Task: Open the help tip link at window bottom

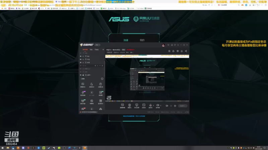Action: pyautogui.click(x=89, y=112)
